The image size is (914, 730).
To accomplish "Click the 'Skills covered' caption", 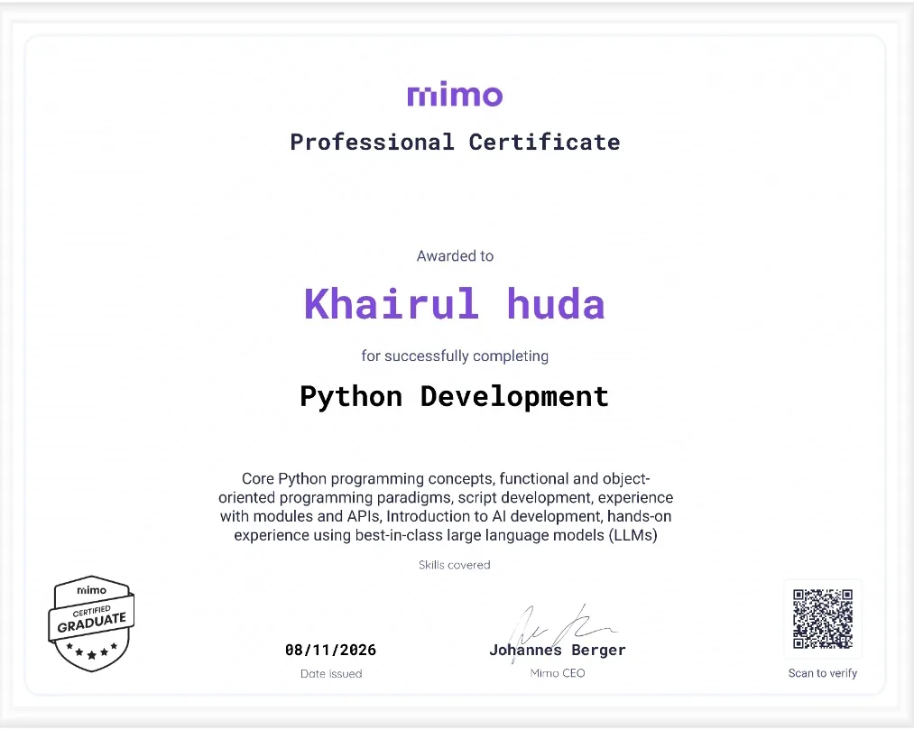I will [455, 565].
